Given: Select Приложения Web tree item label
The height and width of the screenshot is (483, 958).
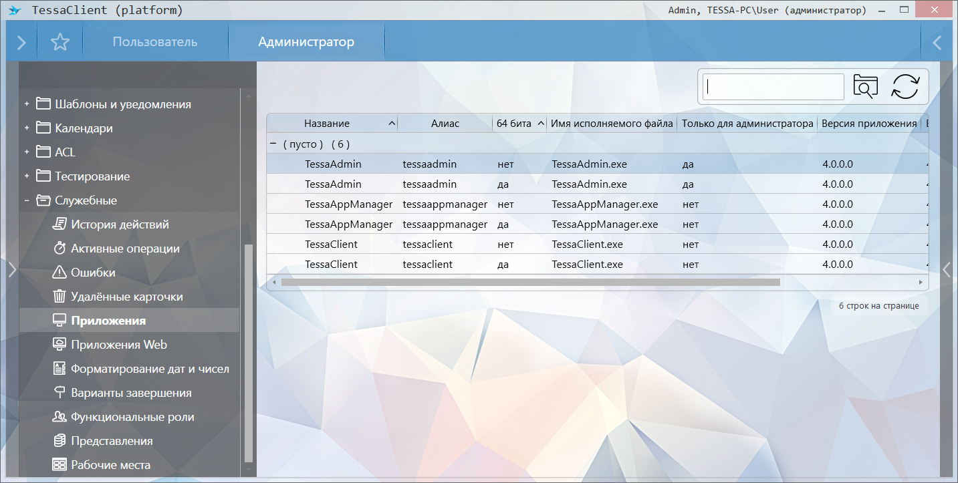Looking at the screenshot, I should [x=119, y=345].
